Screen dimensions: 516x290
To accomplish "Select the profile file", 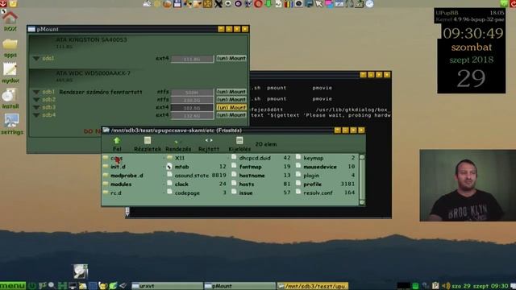I will [x=312, y=184].
